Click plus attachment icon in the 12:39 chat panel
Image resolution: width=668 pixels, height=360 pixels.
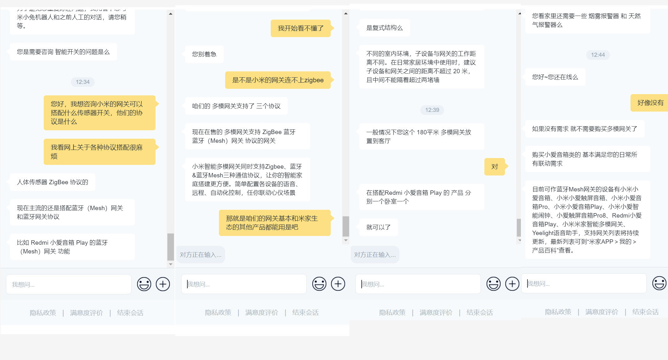click(x=512, y=284)
